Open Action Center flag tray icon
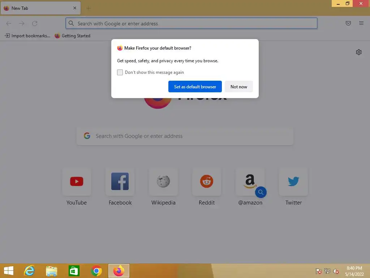This screenshot has width=370, height=278. tap(319, 271)
